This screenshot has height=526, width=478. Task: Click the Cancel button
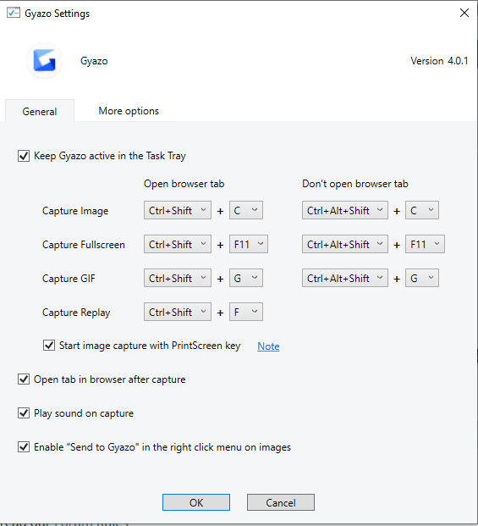[281, 502]
